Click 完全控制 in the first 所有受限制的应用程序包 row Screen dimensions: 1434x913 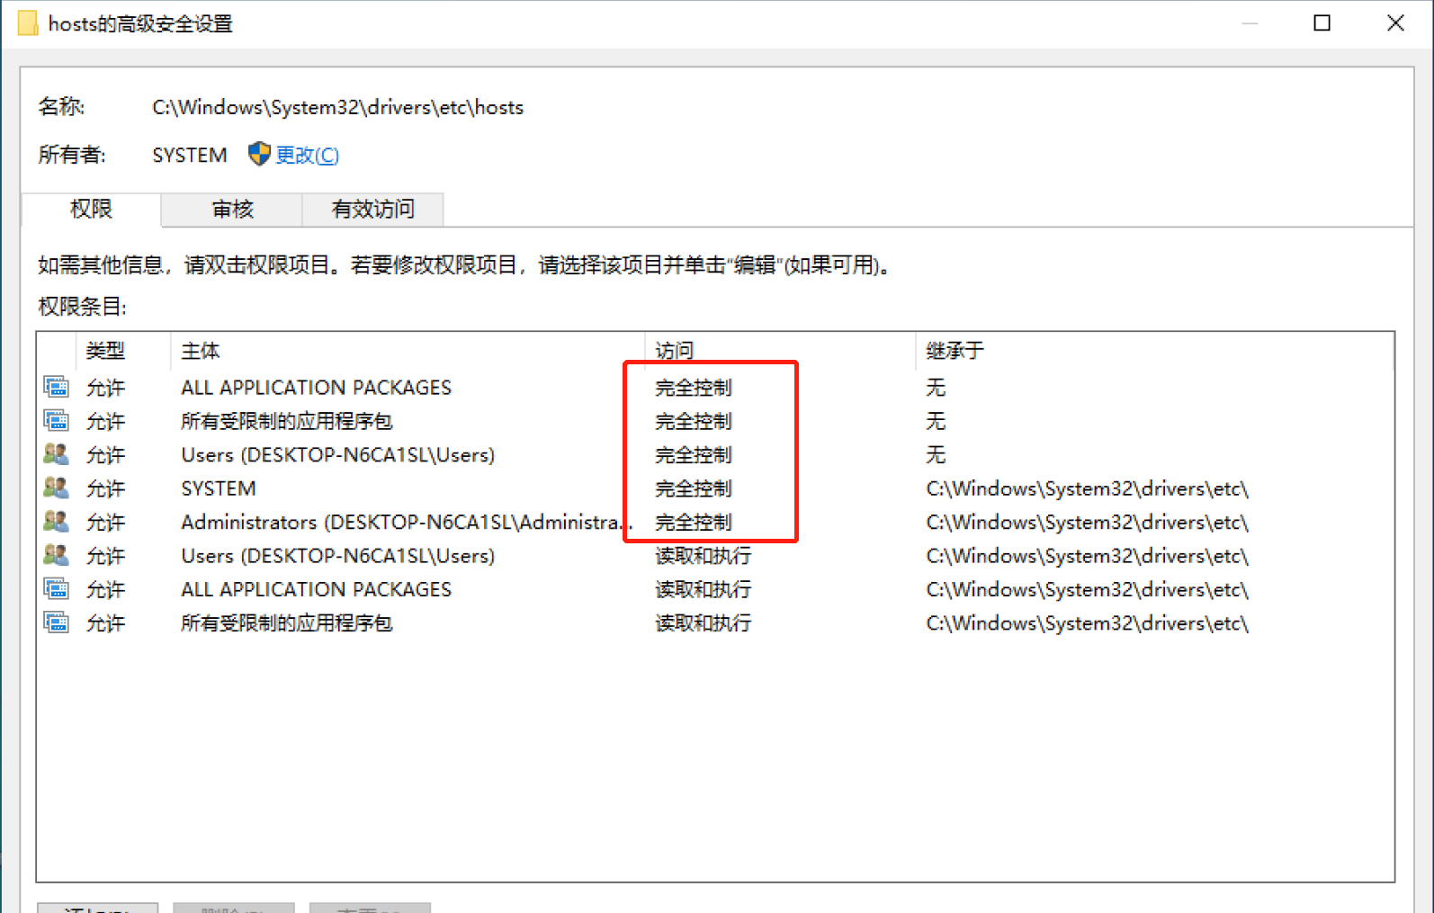(694, 421)
